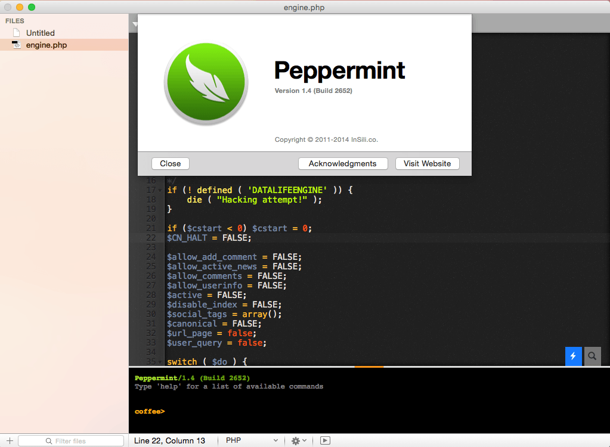Click the Copyright 2011-2014 InSili.co text
Screen dimensions: 610x447
326,139
